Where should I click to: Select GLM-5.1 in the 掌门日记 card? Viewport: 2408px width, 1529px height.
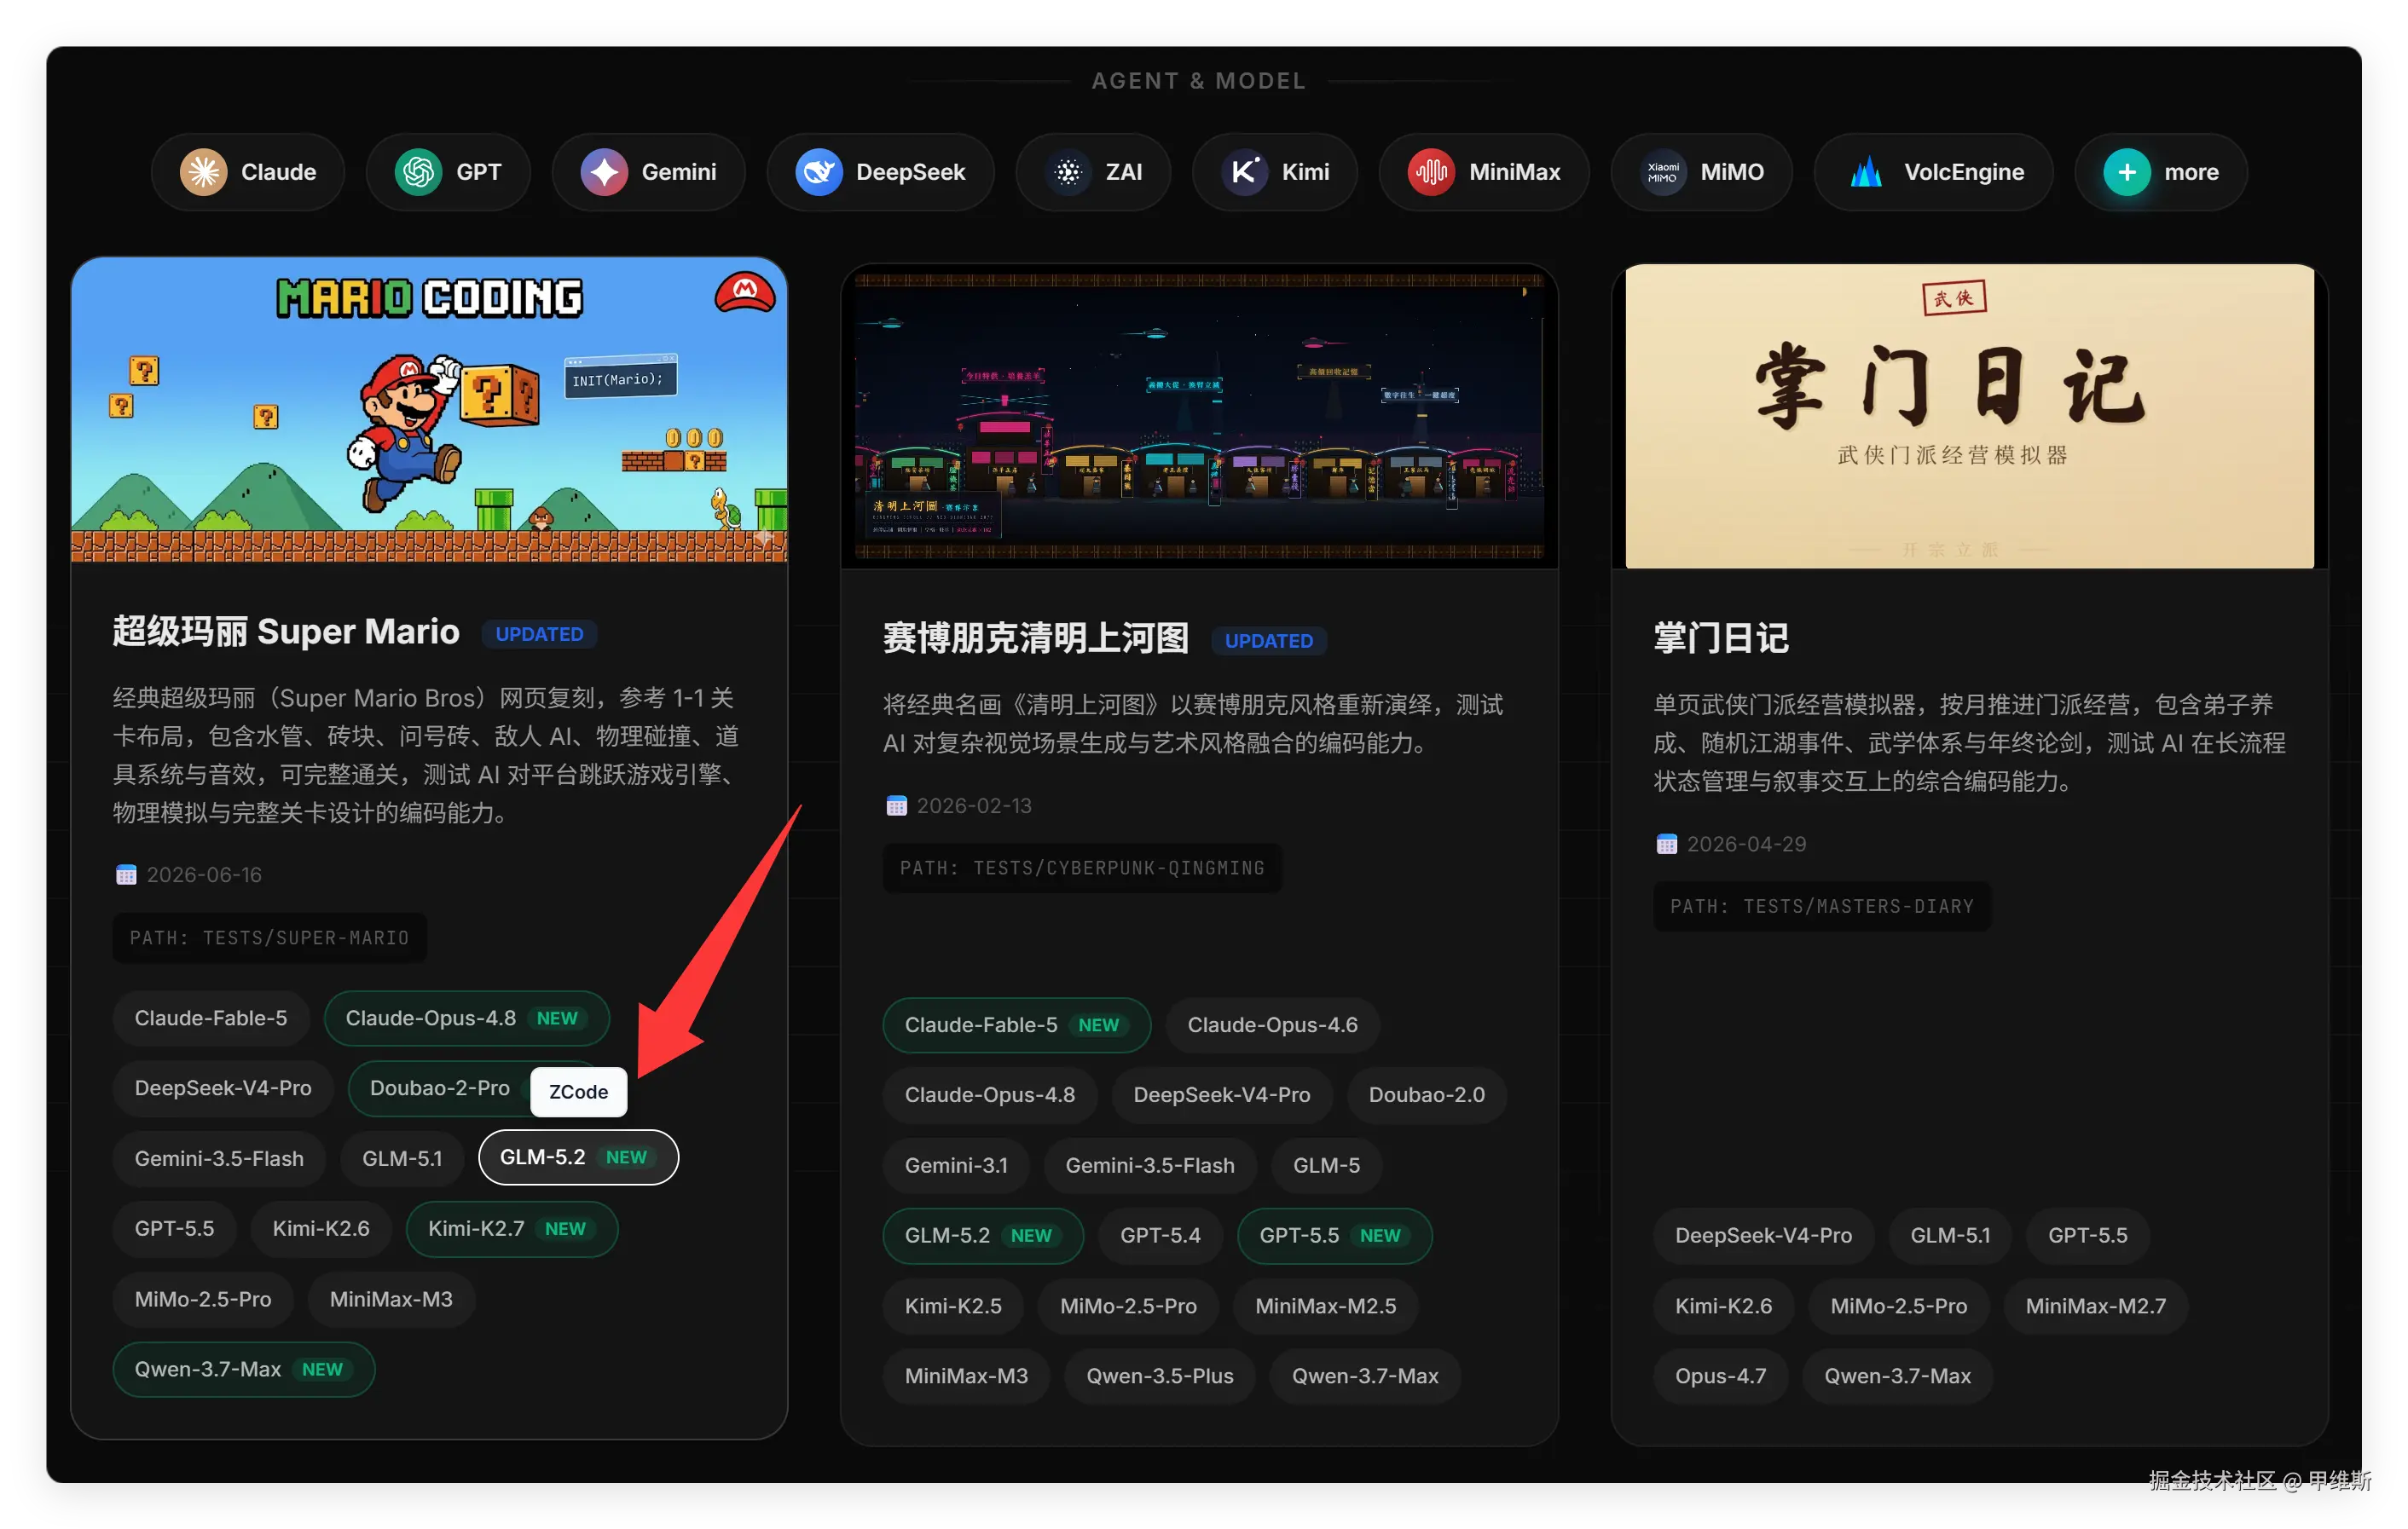(1950, 1236)
